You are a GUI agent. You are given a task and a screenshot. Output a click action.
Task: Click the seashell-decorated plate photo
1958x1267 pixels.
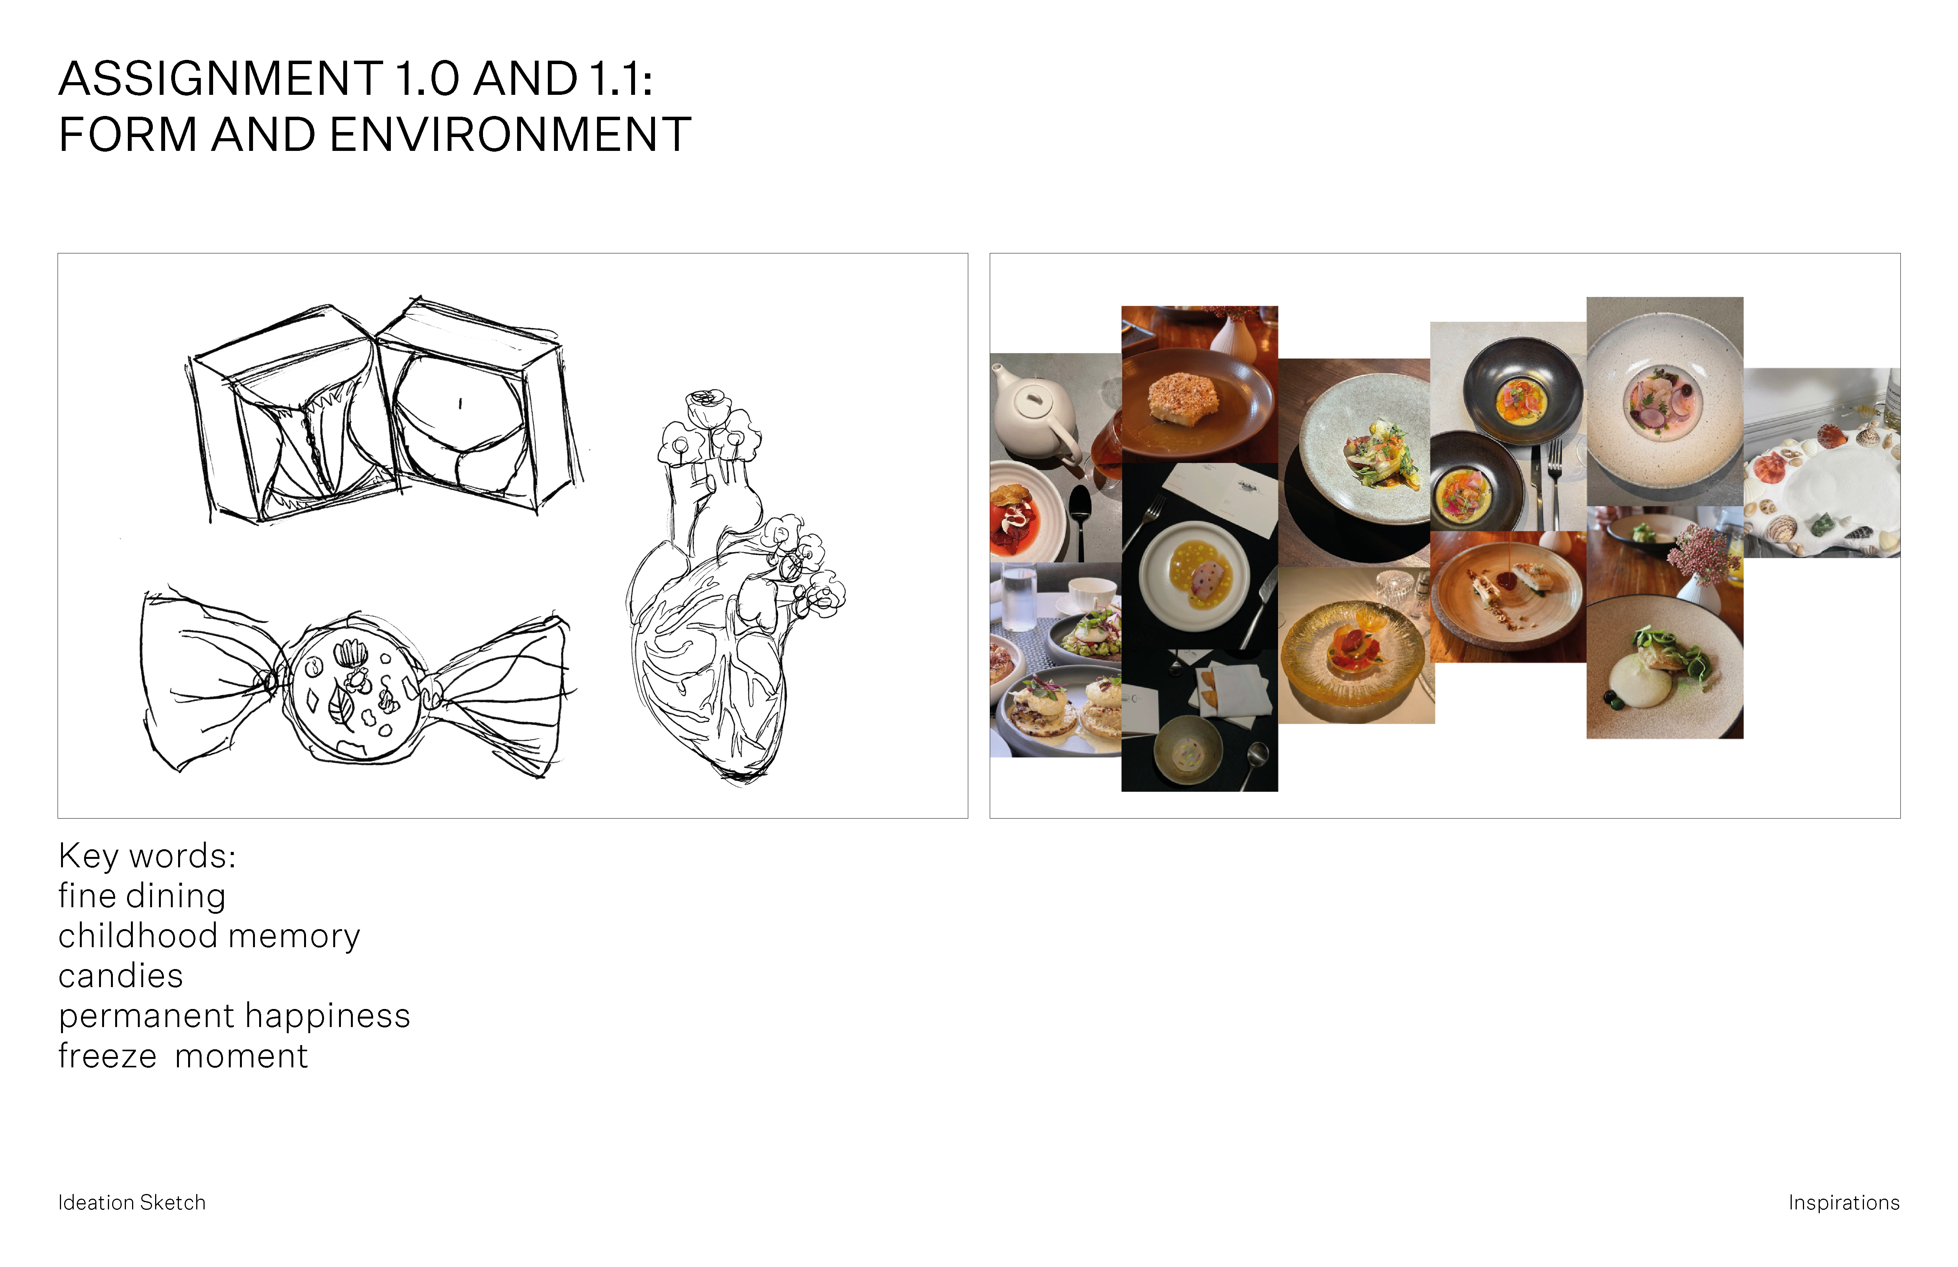tap(1821, 462)
